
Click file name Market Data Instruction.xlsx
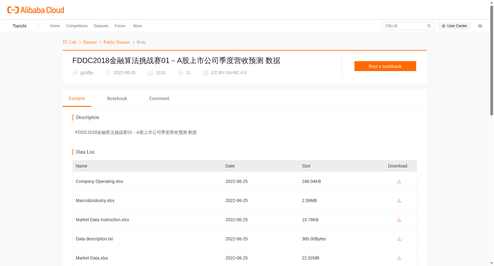click(x=103, y=220)
